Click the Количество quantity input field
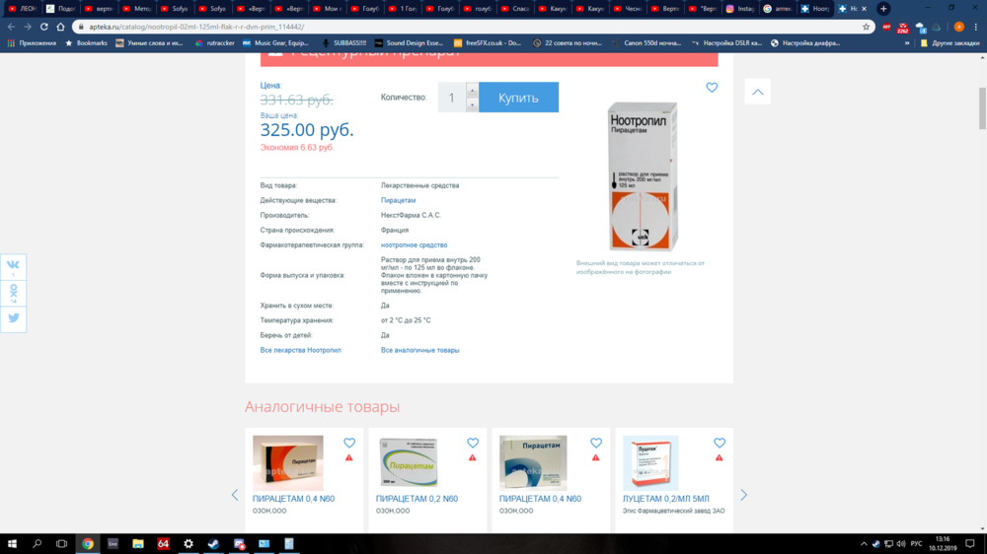 pyautogui.click(x=451, y=98)
